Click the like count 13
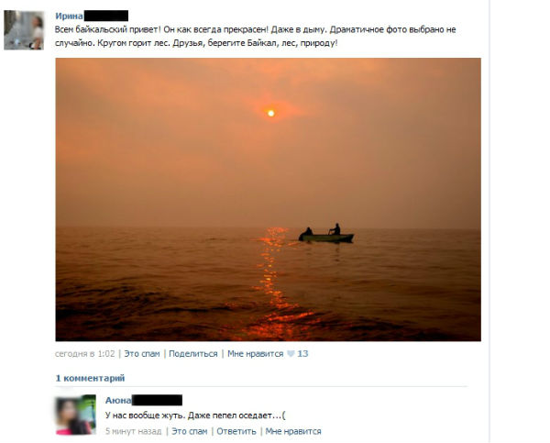 pyautogui.click(x=302, y=354)
